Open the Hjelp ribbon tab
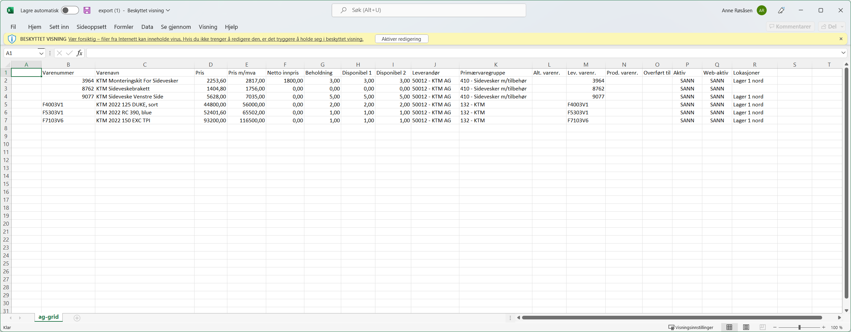Image resolution: width=851 pixels, height=332 pixels. [x=231, y=27]
